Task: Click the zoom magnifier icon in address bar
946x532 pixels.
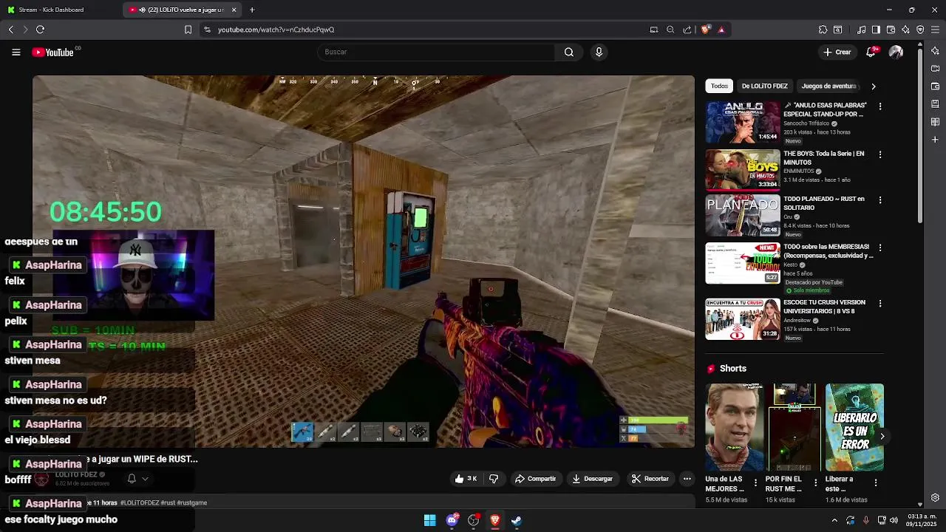Action: (x=670, y=30)
